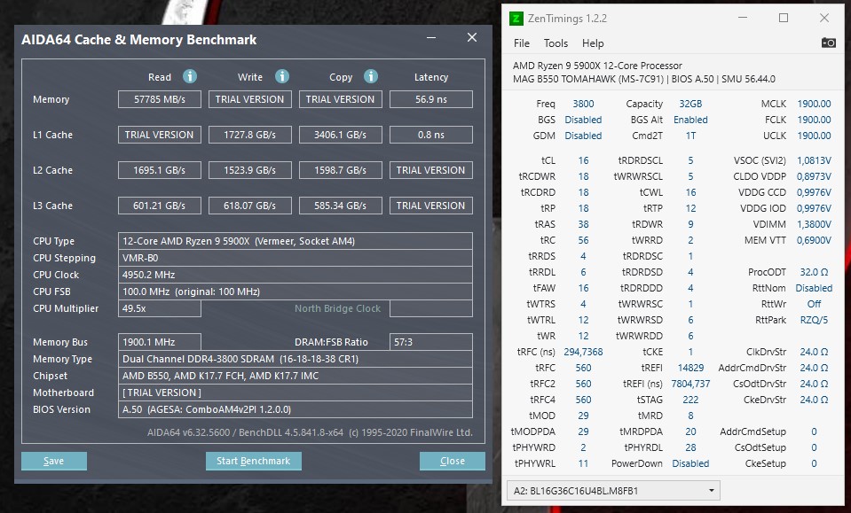Screen dimensions: 851x513
Task: Click the DRAM:FSB Ratio 57:3 field
Action: tap(431, 342)
